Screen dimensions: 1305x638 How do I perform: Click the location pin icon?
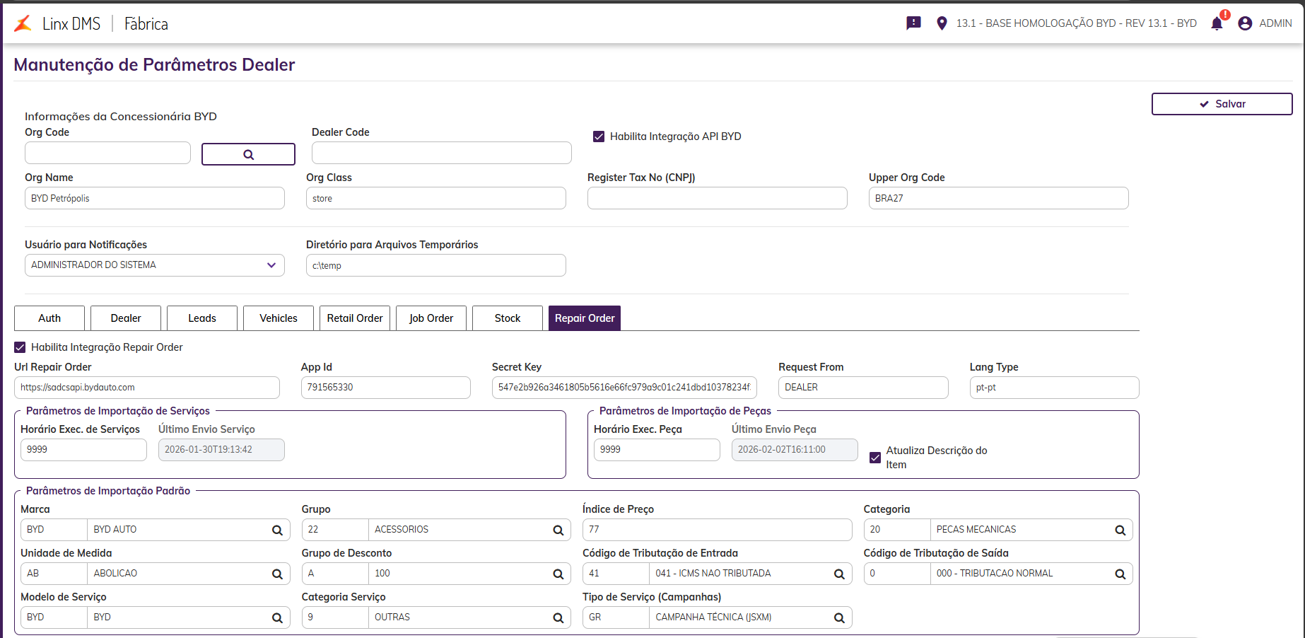point(942,23)
